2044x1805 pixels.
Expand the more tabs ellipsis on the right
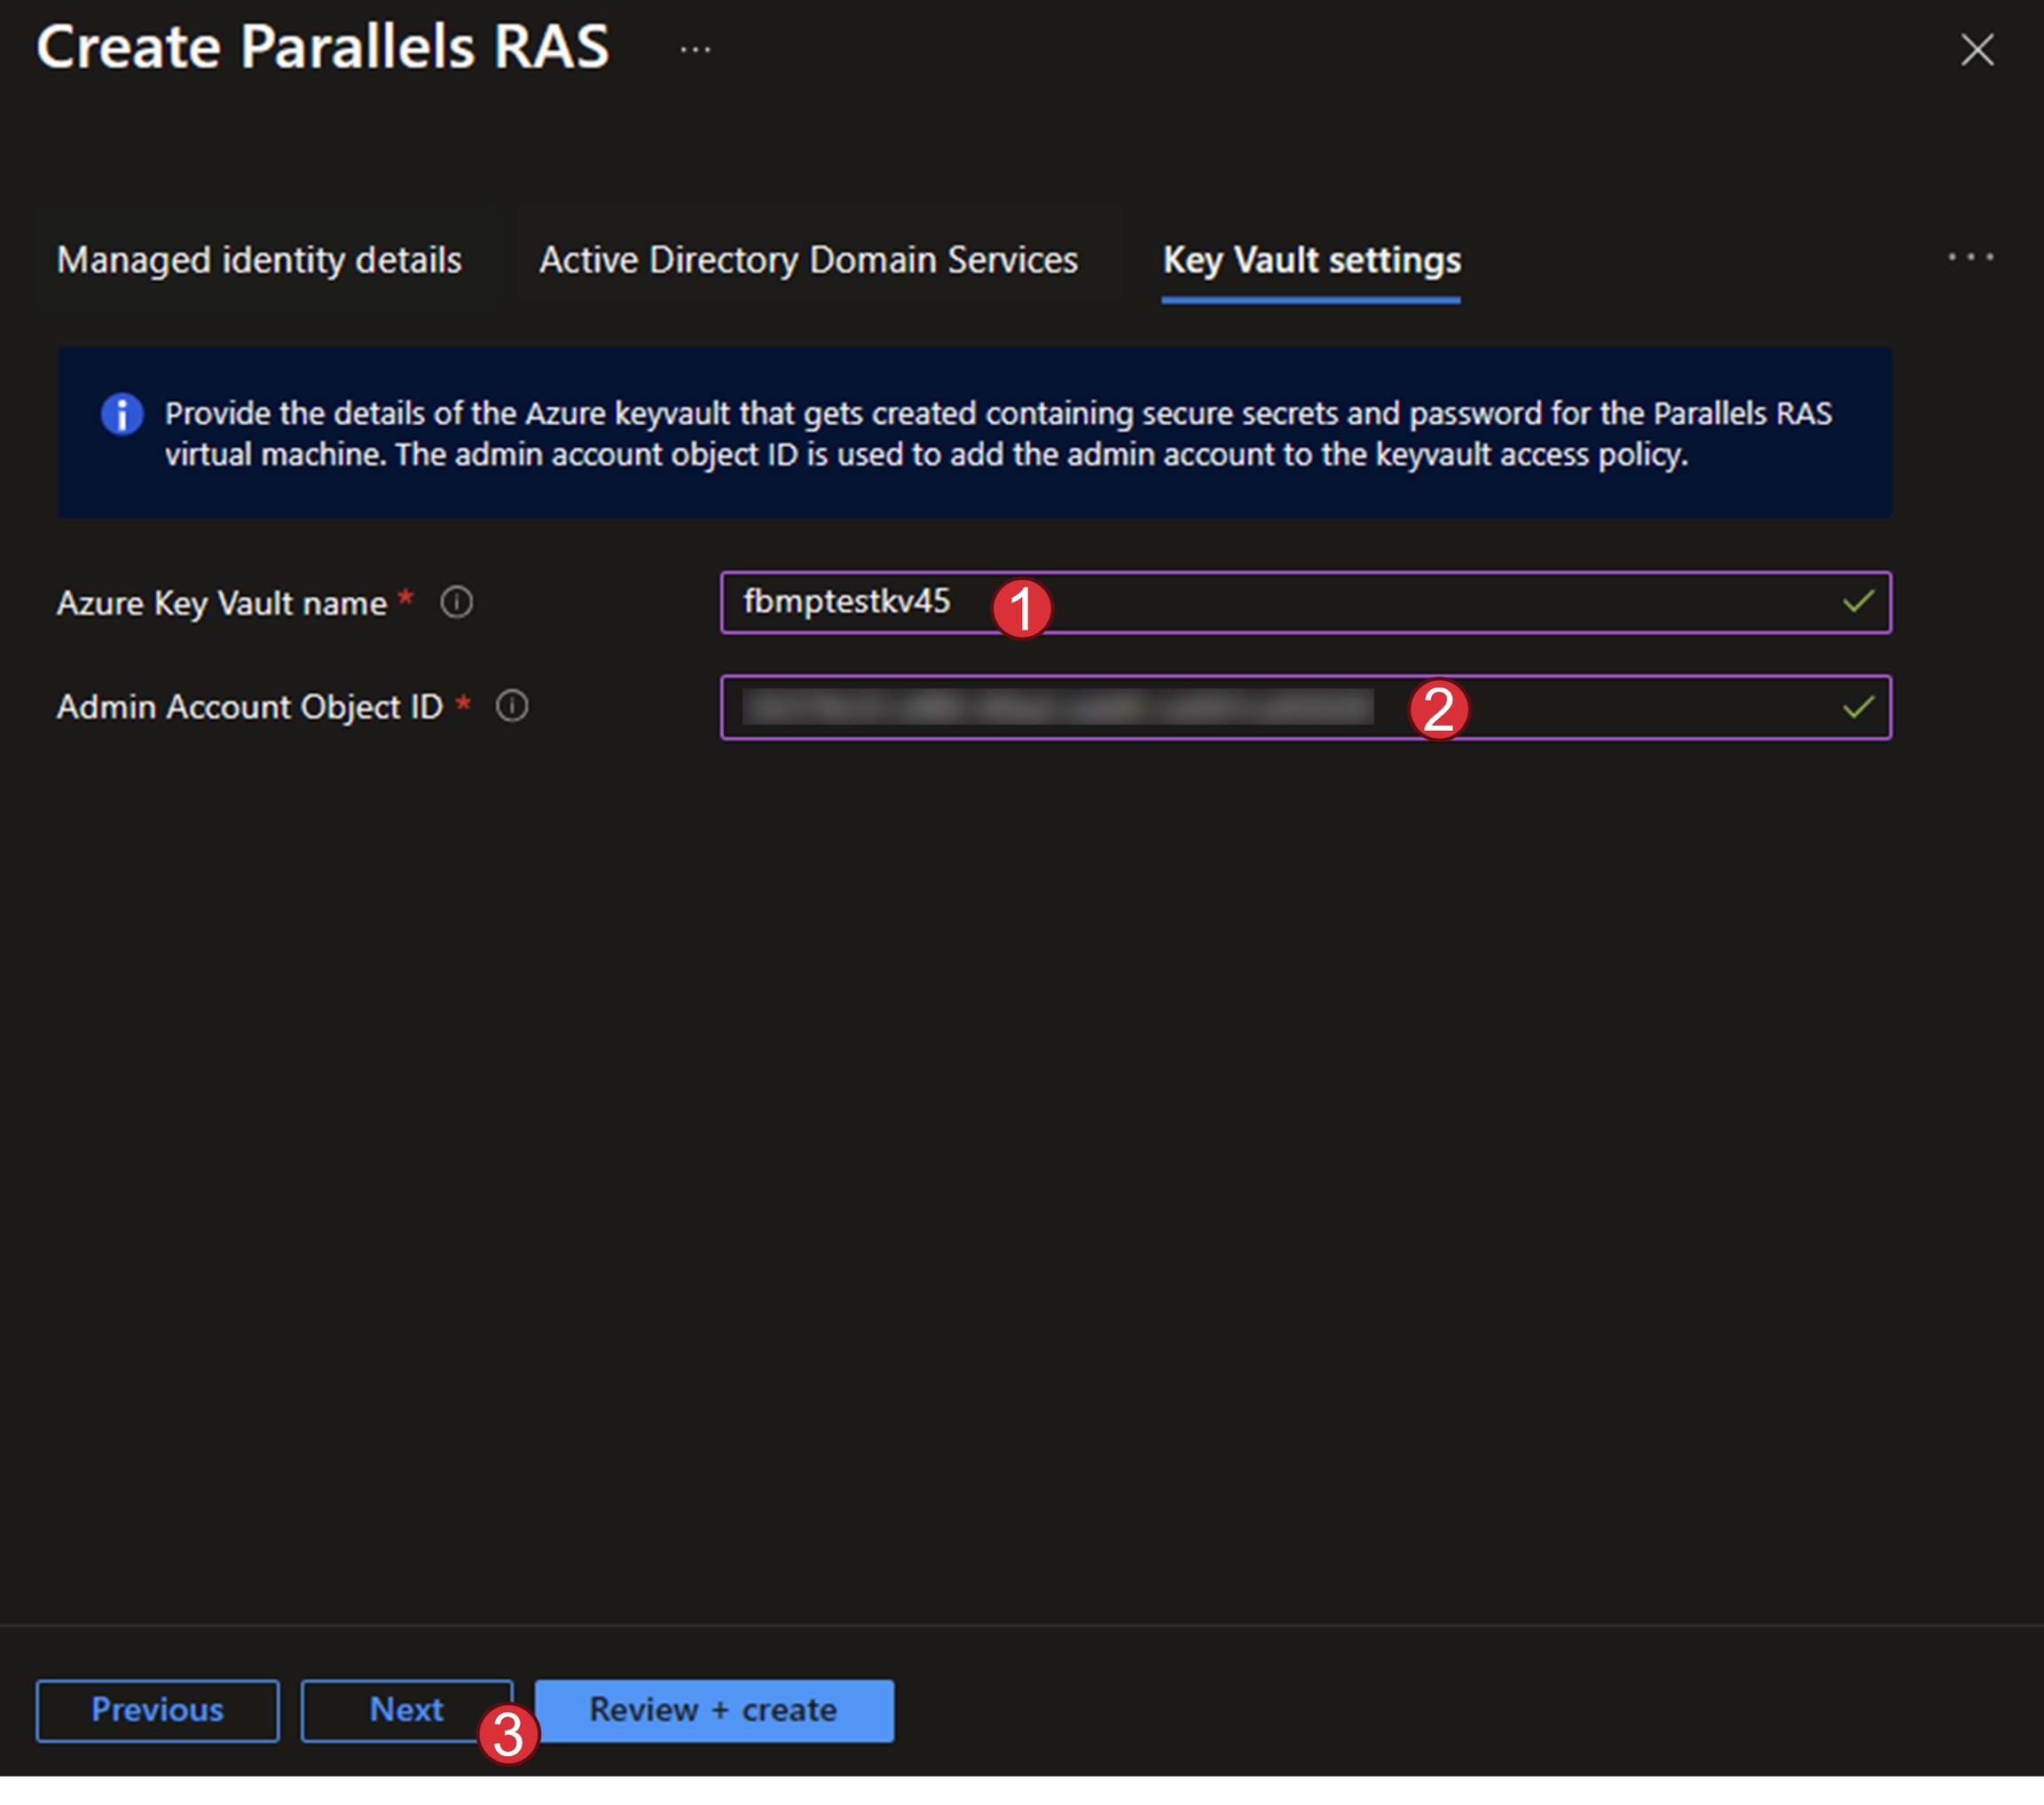(1969, 258)
